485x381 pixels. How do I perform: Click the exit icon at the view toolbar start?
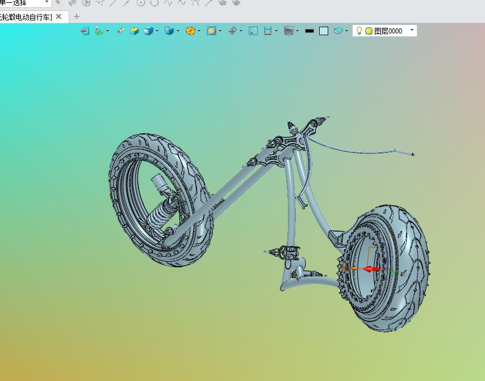(x=85, y=31)
